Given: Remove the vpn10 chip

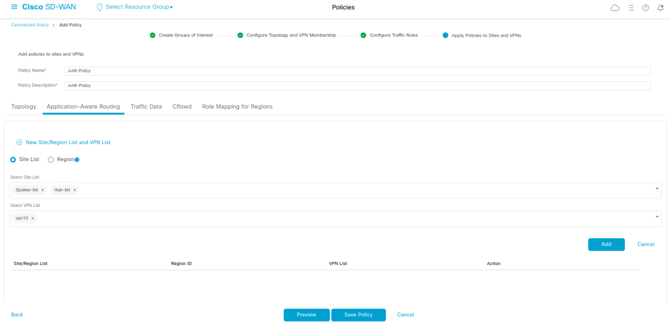Looking at the screenshot, I should click(33, 218).
